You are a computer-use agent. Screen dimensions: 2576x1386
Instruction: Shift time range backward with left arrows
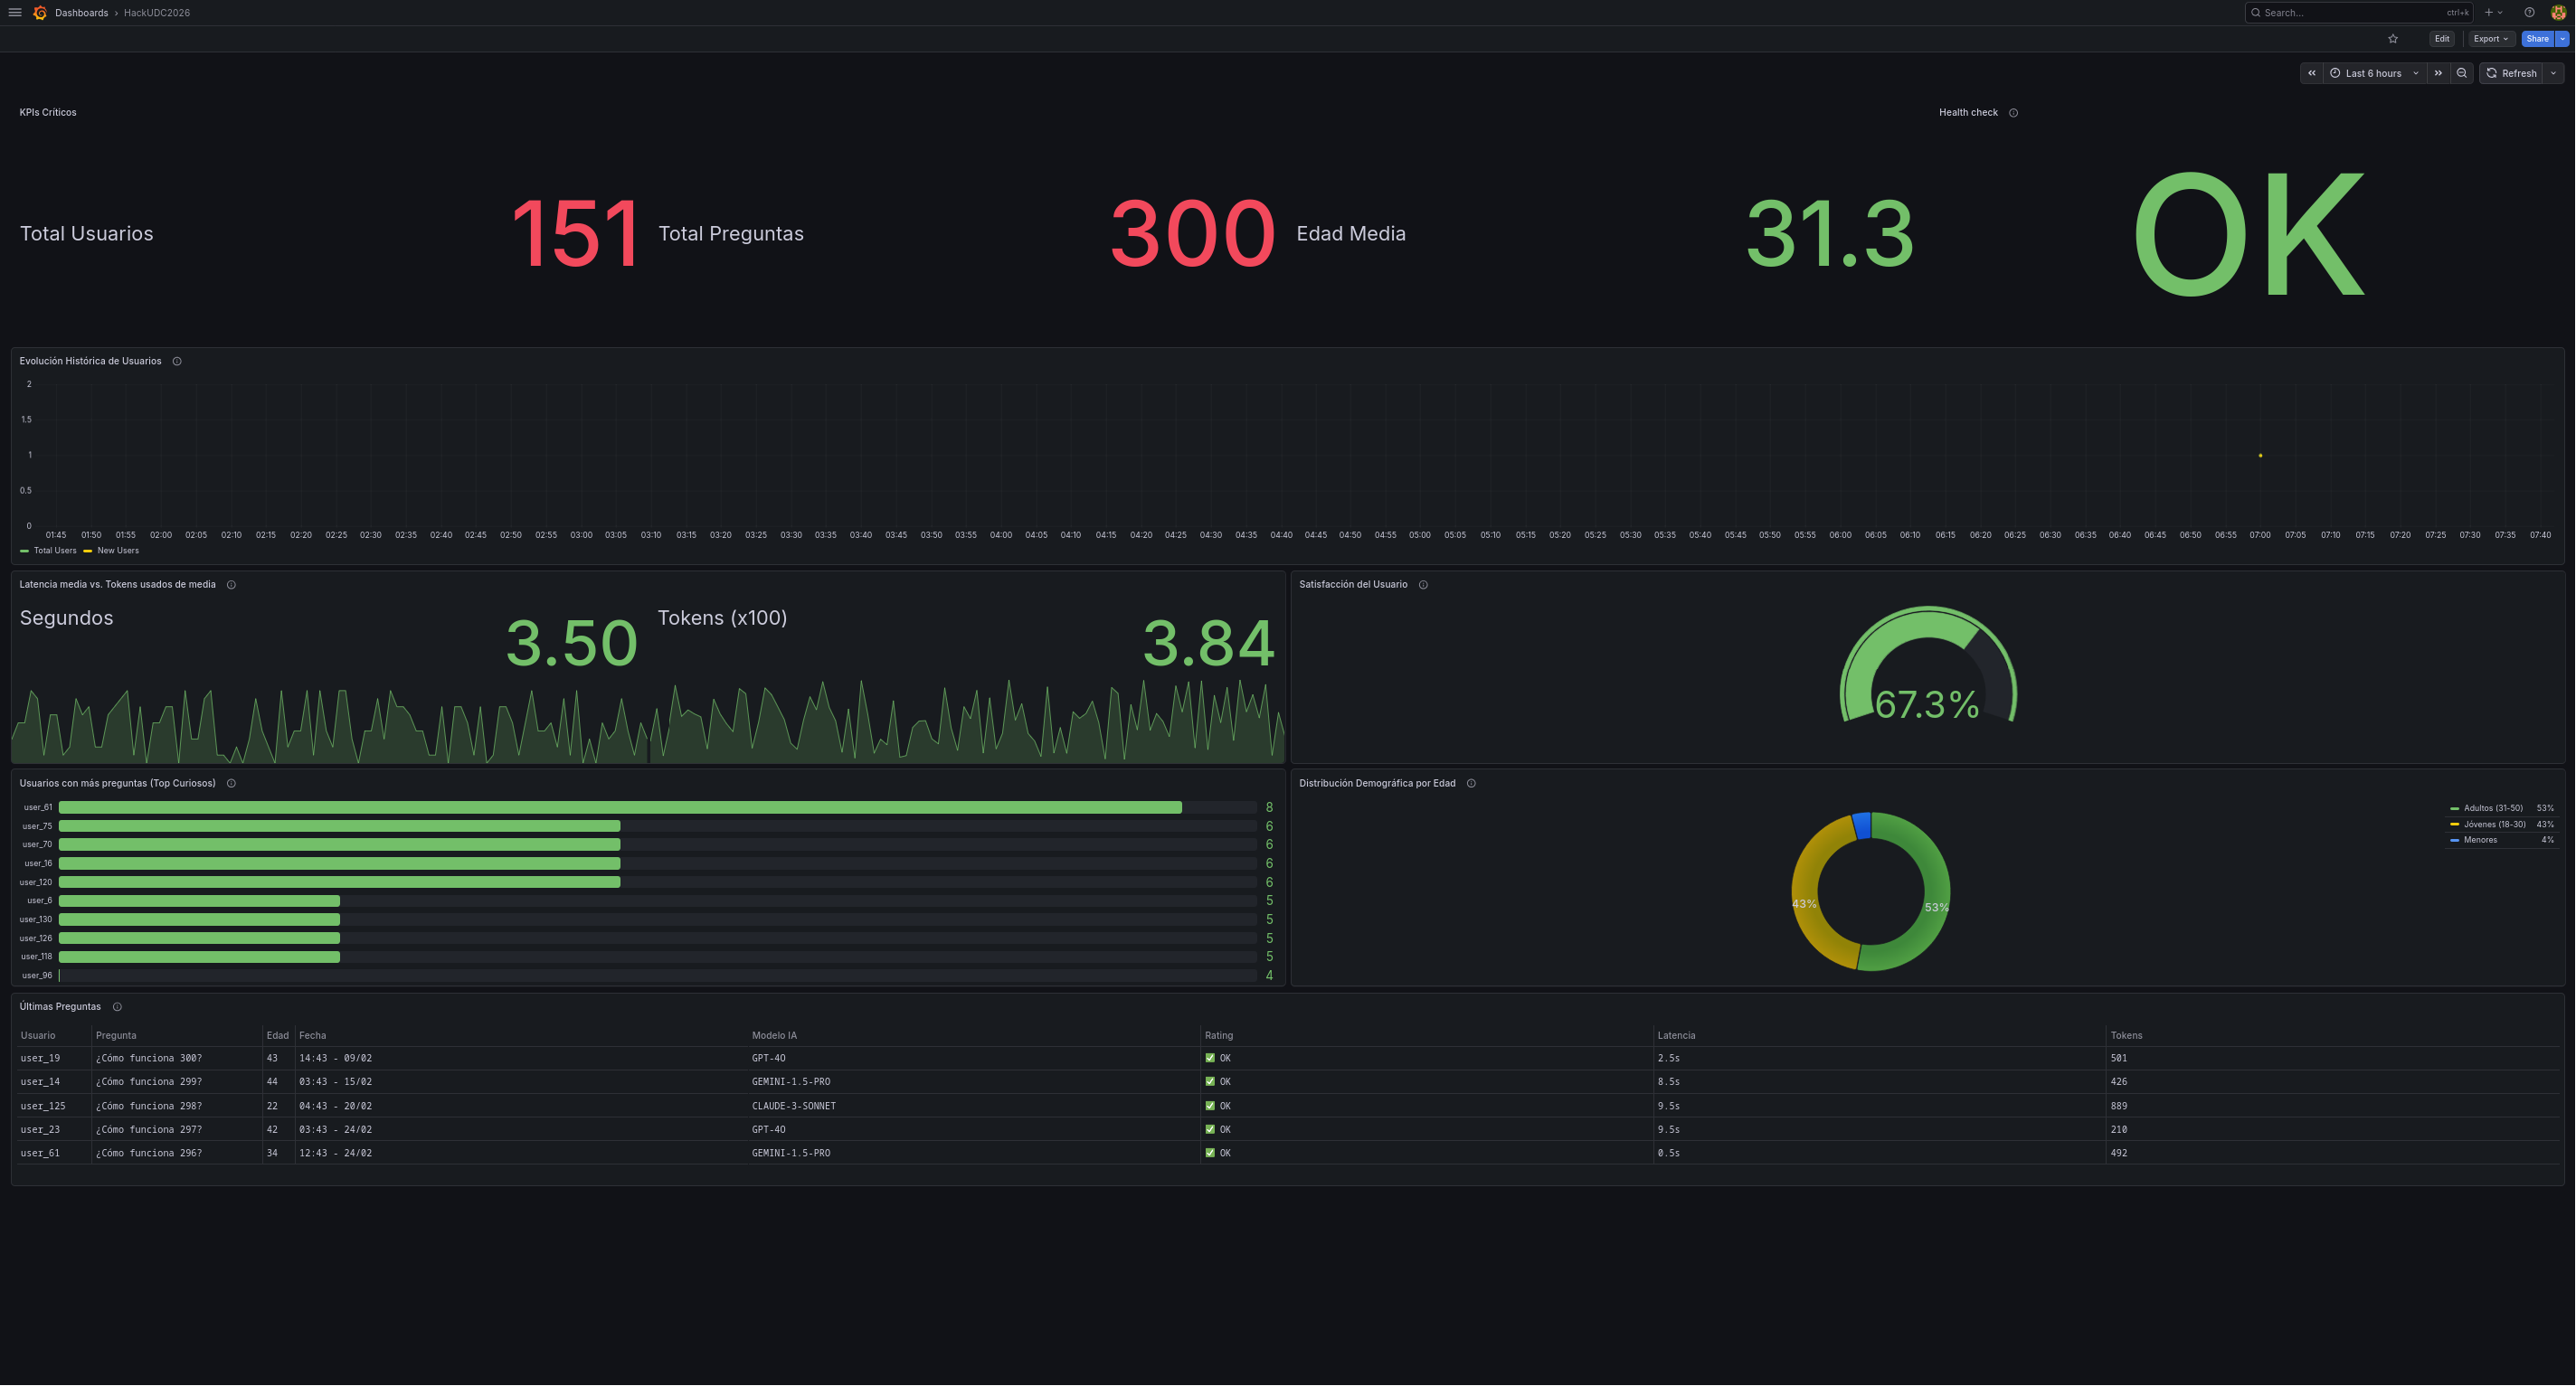point(2312,73)
